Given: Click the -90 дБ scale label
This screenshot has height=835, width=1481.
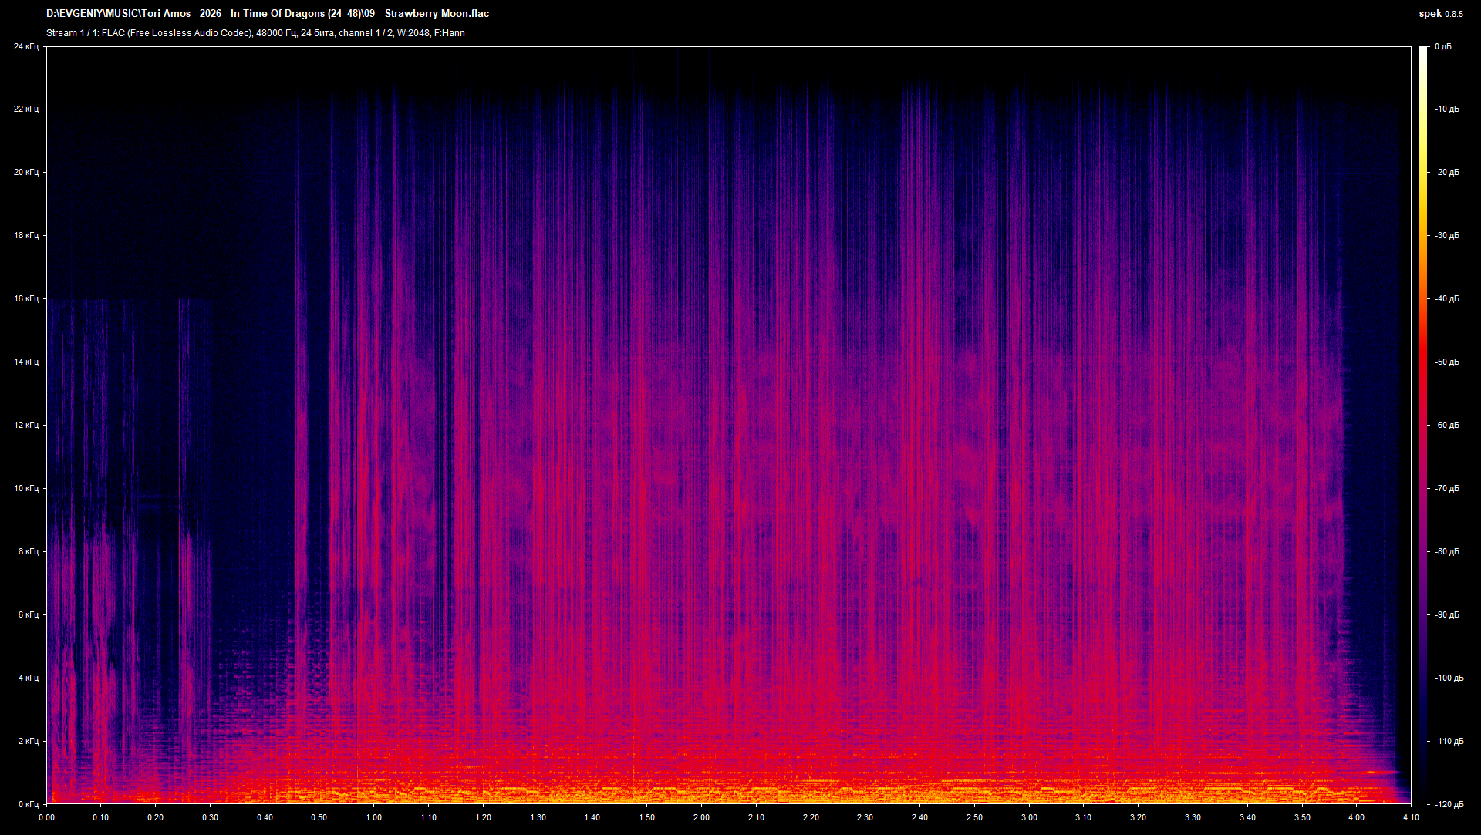Looking at the screenshot, I should click(x=1447, y=615).
